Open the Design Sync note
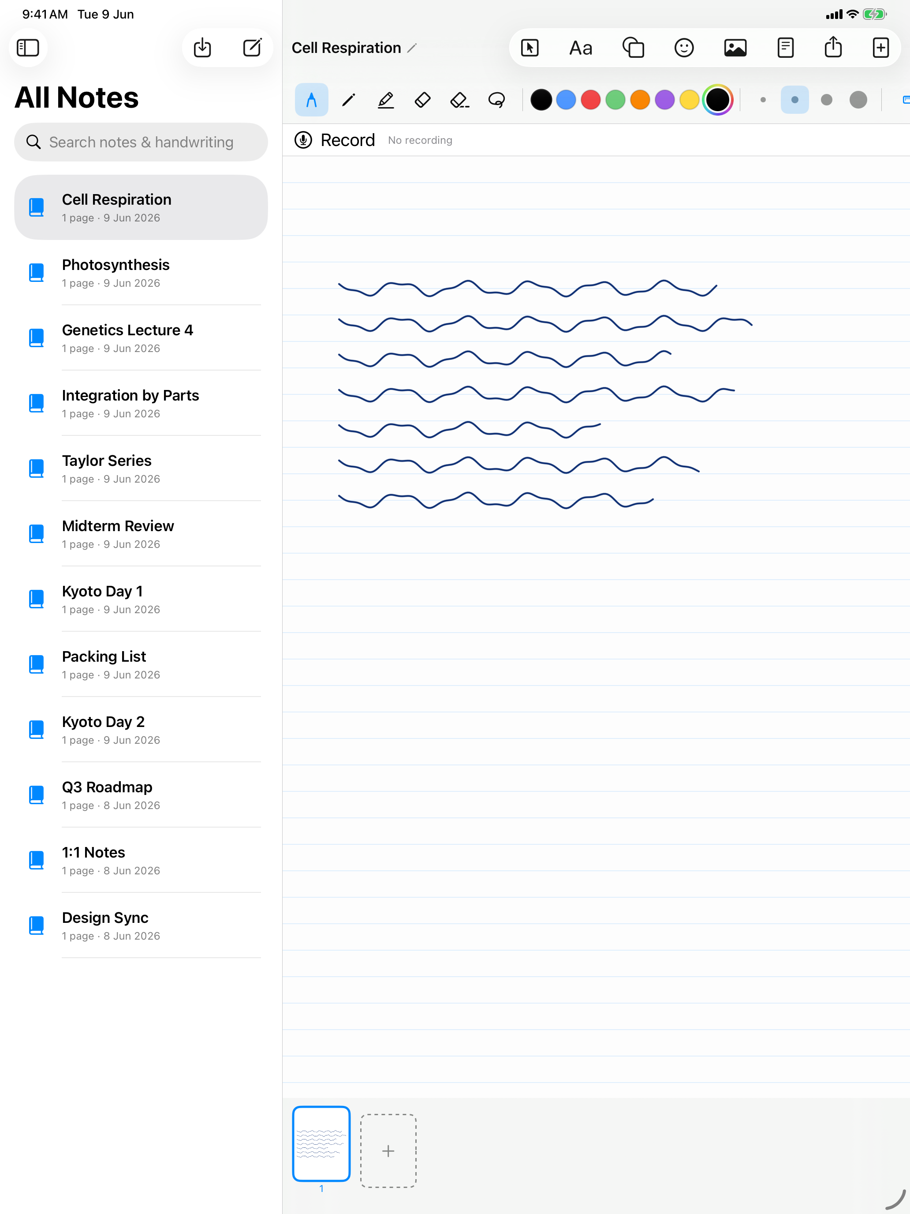The height and width of the screenshot is (1214, 910). tap(141, 926)
